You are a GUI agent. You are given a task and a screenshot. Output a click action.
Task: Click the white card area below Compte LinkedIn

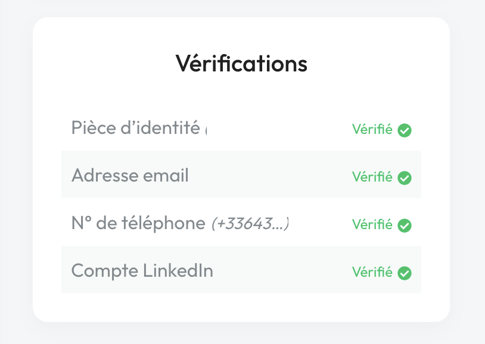point(241,307)
